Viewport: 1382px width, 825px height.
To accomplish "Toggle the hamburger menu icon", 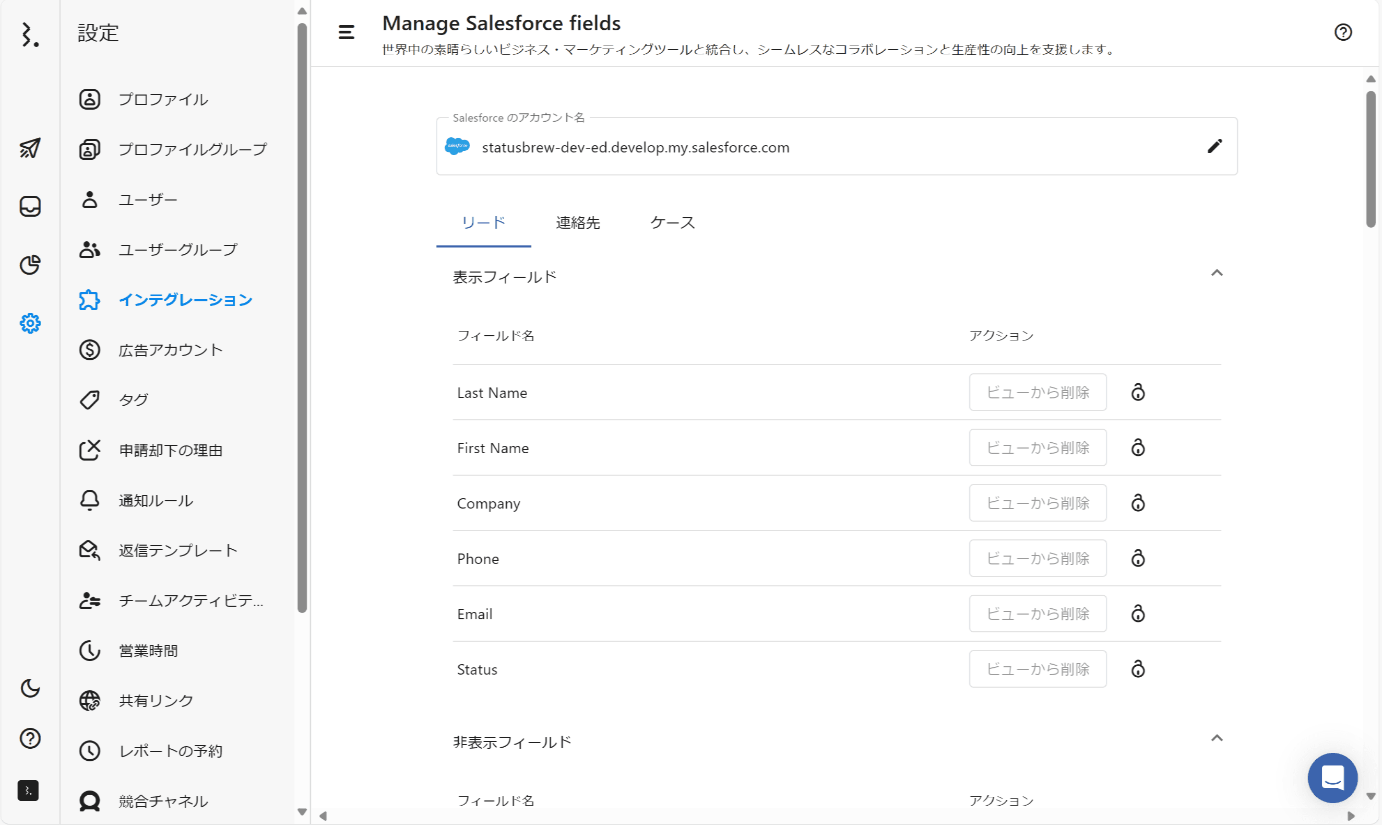I will (346, 32).
